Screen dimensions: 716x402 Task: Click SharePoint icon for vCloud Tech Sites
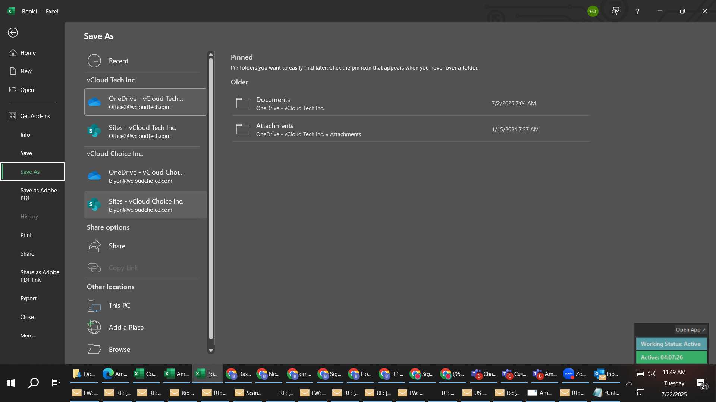94,131
